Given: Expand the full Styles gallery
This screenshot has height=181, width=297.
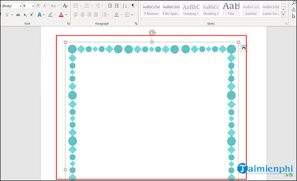Looking at the screenshot, I should coord(283,14).
